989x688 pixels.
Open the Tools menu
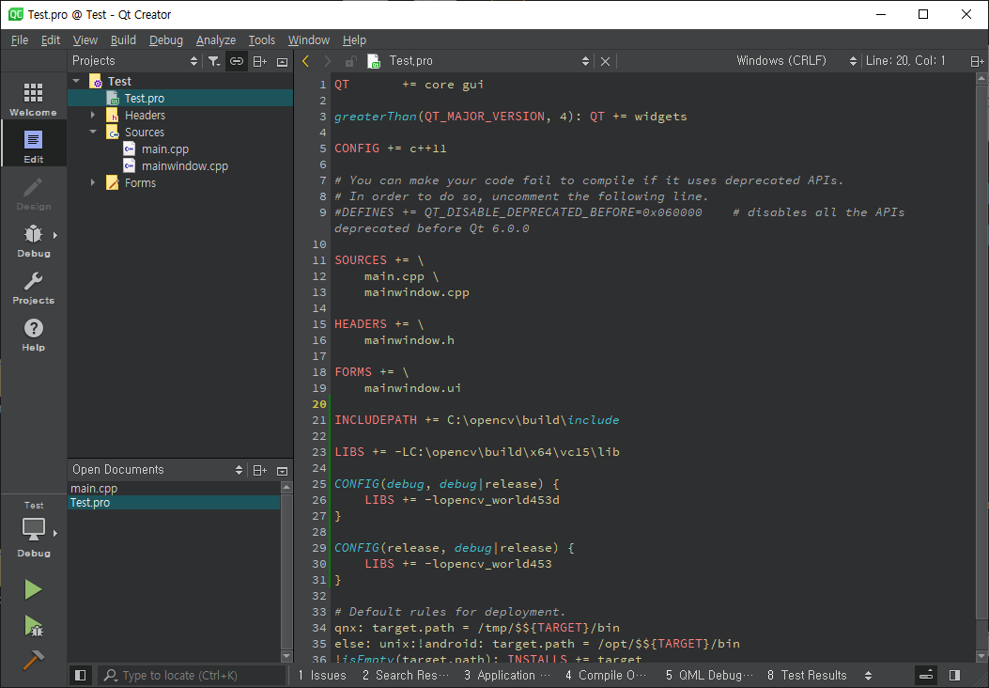[x=262, y=39]
